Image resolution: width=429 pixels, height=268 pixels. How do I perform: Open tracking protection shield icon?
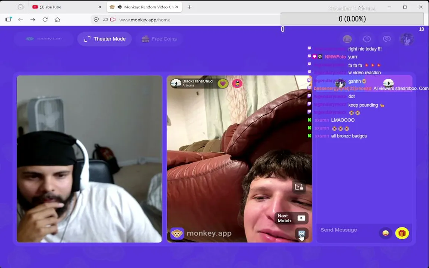pos(96,20)
